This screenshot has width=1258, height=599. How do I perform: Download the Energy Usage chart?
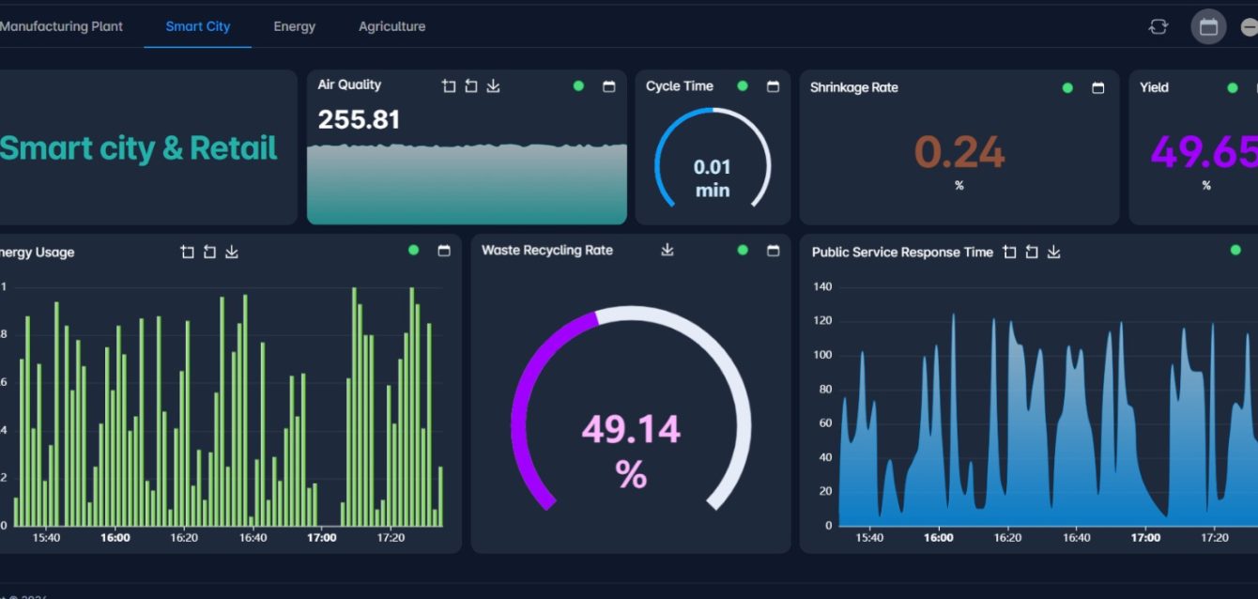232,252
